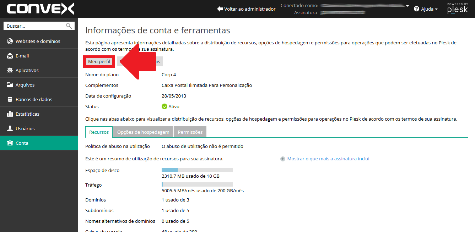Click the E-mail envelope icon
The height and width of the screenshot is (232, 475).
pyautogui.click(x=10, y=56)
